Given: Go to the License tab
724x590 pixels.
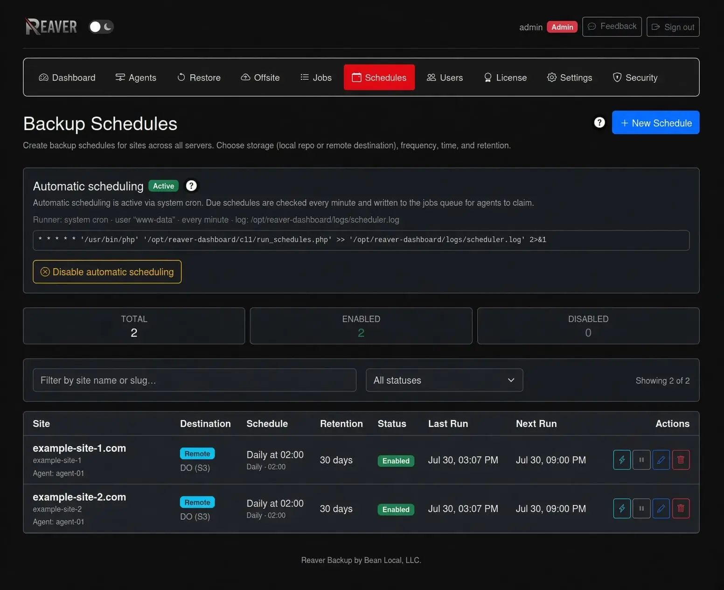Looking at the screenshot, I should coord(505,77).
